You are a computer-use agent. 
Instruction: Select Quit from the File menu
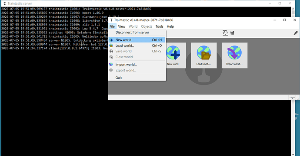[x=137, y=78]
